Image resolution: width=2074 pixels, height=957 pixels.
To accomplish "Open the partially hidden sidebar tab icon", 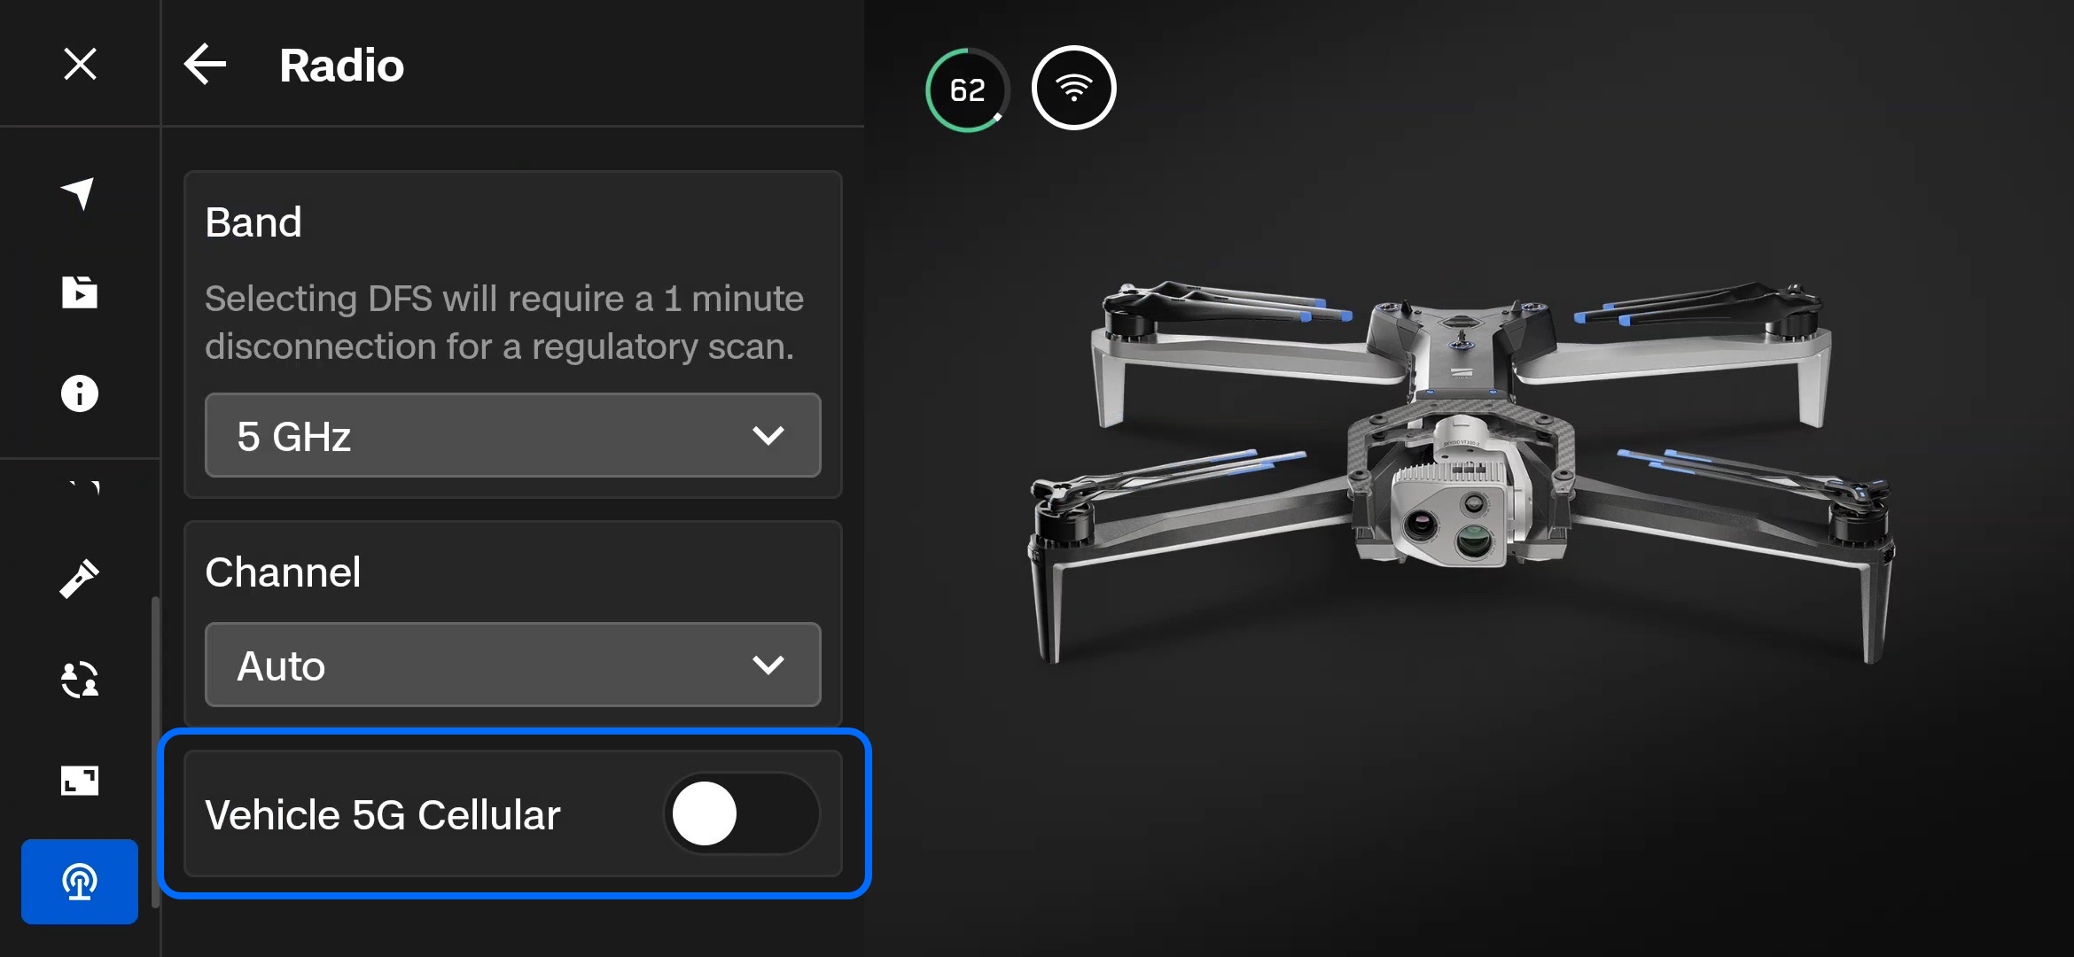I will 84,486.
